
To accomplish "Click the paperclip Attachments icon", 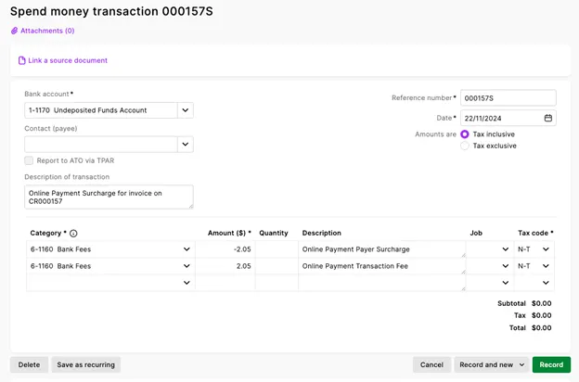I will (15, 31).
